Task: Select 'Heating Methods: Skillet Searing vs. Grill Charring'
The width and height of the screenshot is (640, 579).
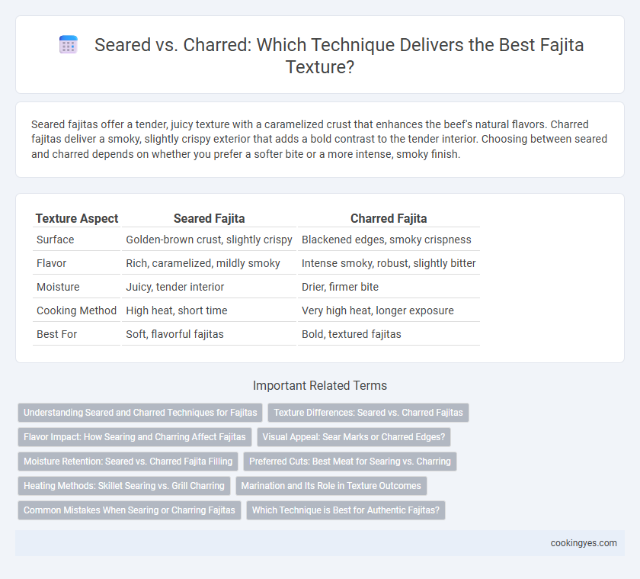Action: pos(124,486)
